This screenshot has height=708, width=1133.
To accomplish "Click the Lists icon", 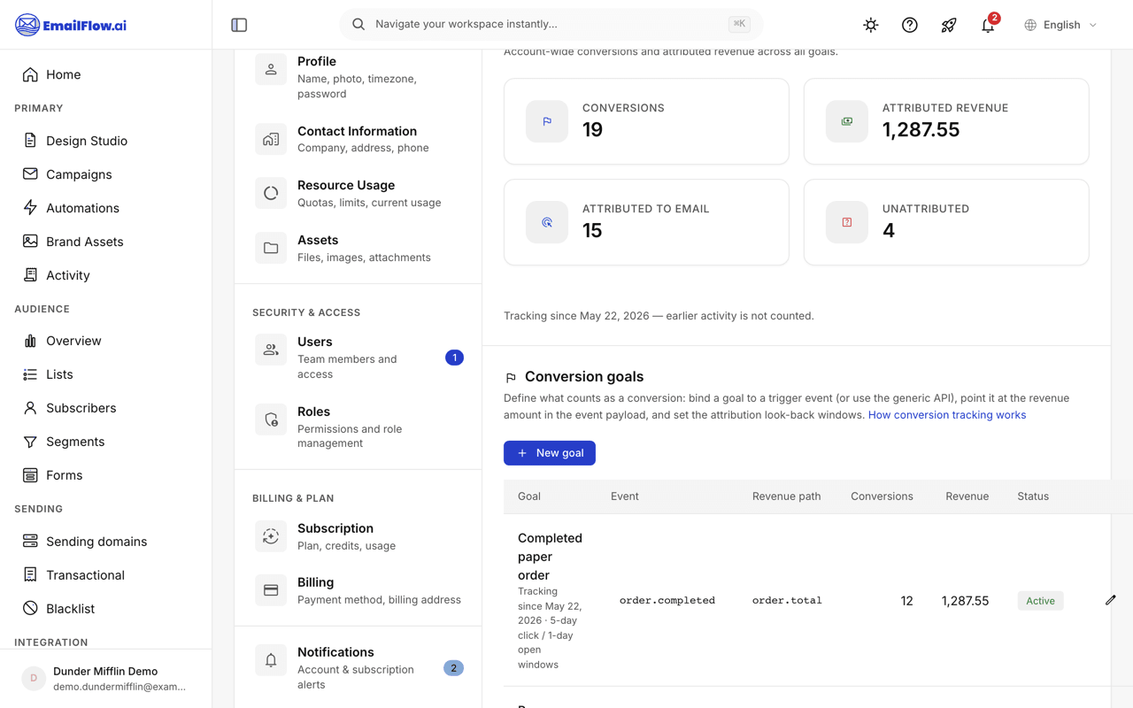I will [30, 374].
